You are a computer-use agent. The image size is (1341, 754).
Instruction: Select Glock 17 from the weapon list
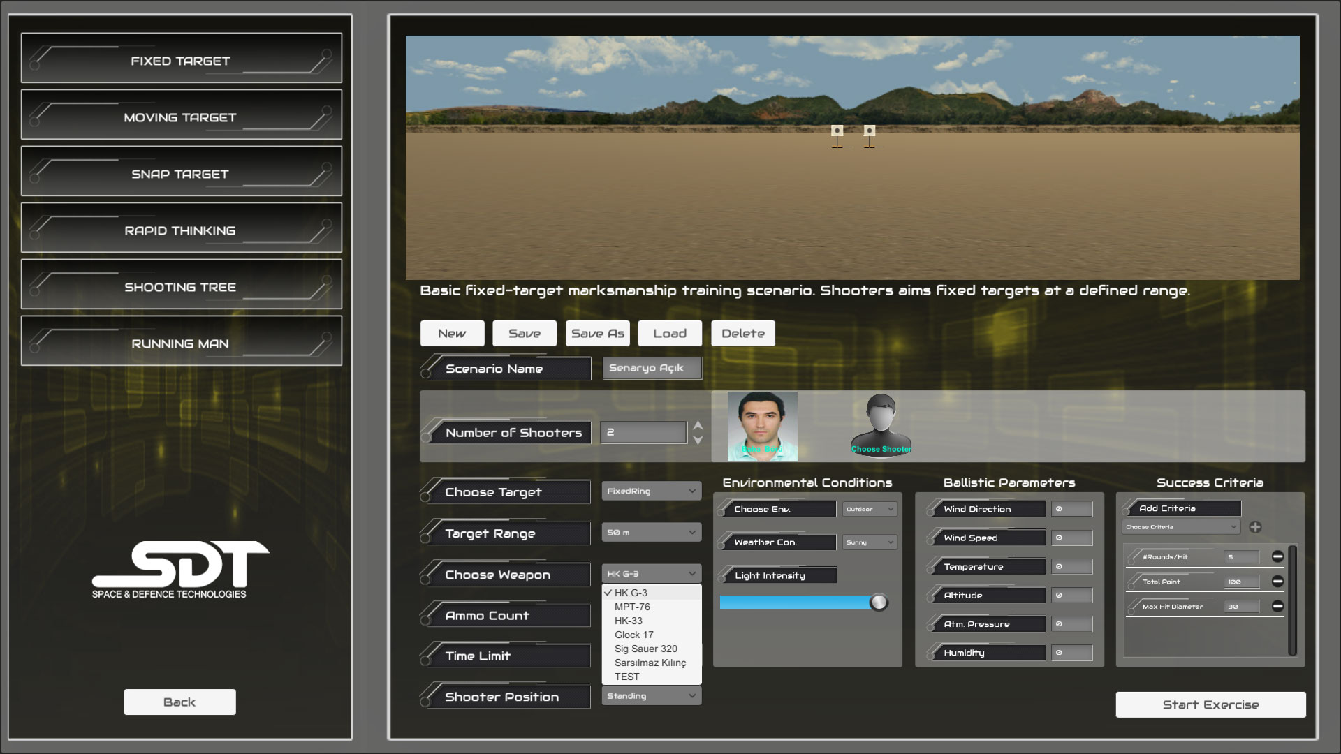point(633,635)
